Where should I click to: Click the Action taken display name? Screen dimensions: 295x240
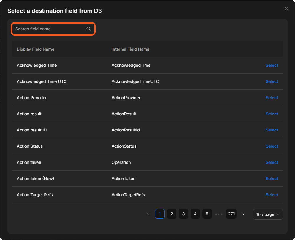(29, 162)
